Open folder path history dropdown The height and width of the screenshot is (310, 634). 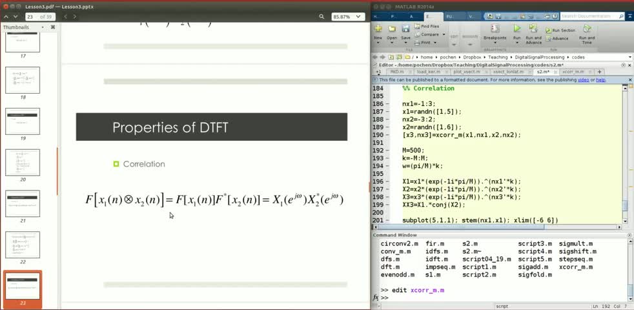pyautogui.click(x=630, y=57)
